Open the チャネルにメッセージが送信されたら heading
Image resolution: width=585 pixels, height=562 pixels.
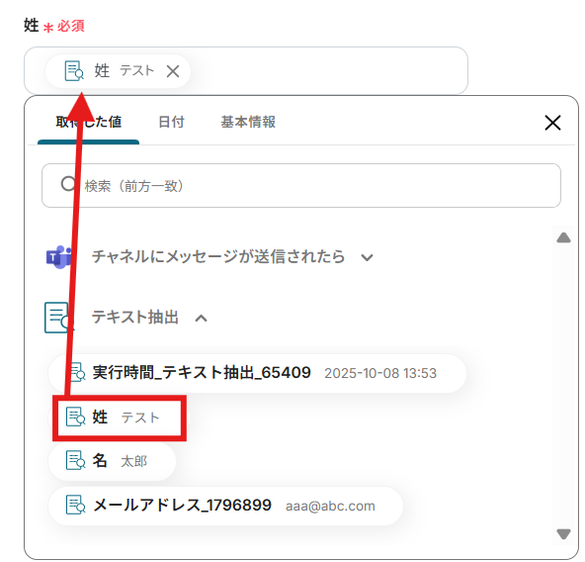click(x=218, y=256)
